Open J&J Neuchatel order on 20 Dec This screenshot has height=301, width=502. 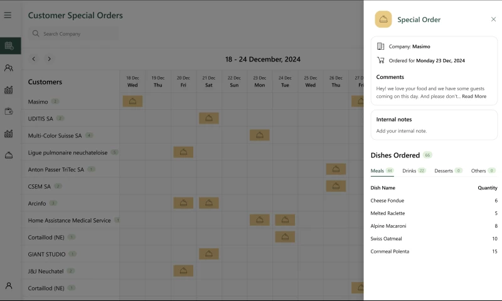(183, 271)
